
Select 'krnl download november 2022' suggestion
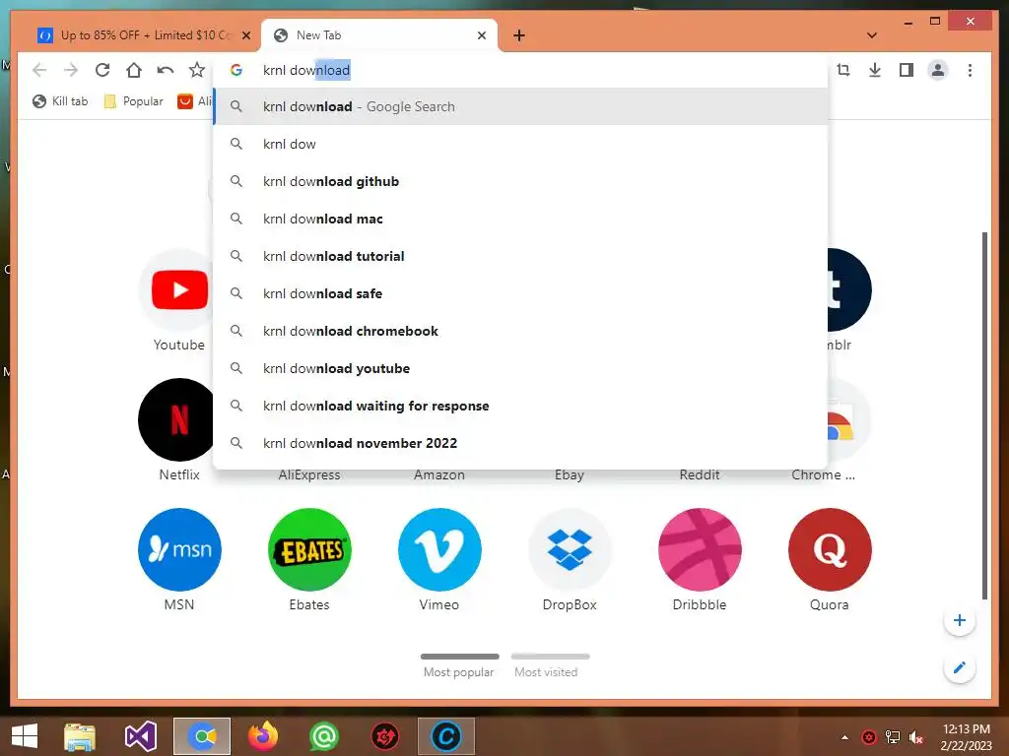[x=520, y=443]
